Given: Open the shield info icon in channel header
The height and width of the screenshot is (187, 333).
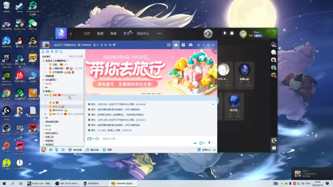Looking at the screenshot, I should click(x=114, y=45).
